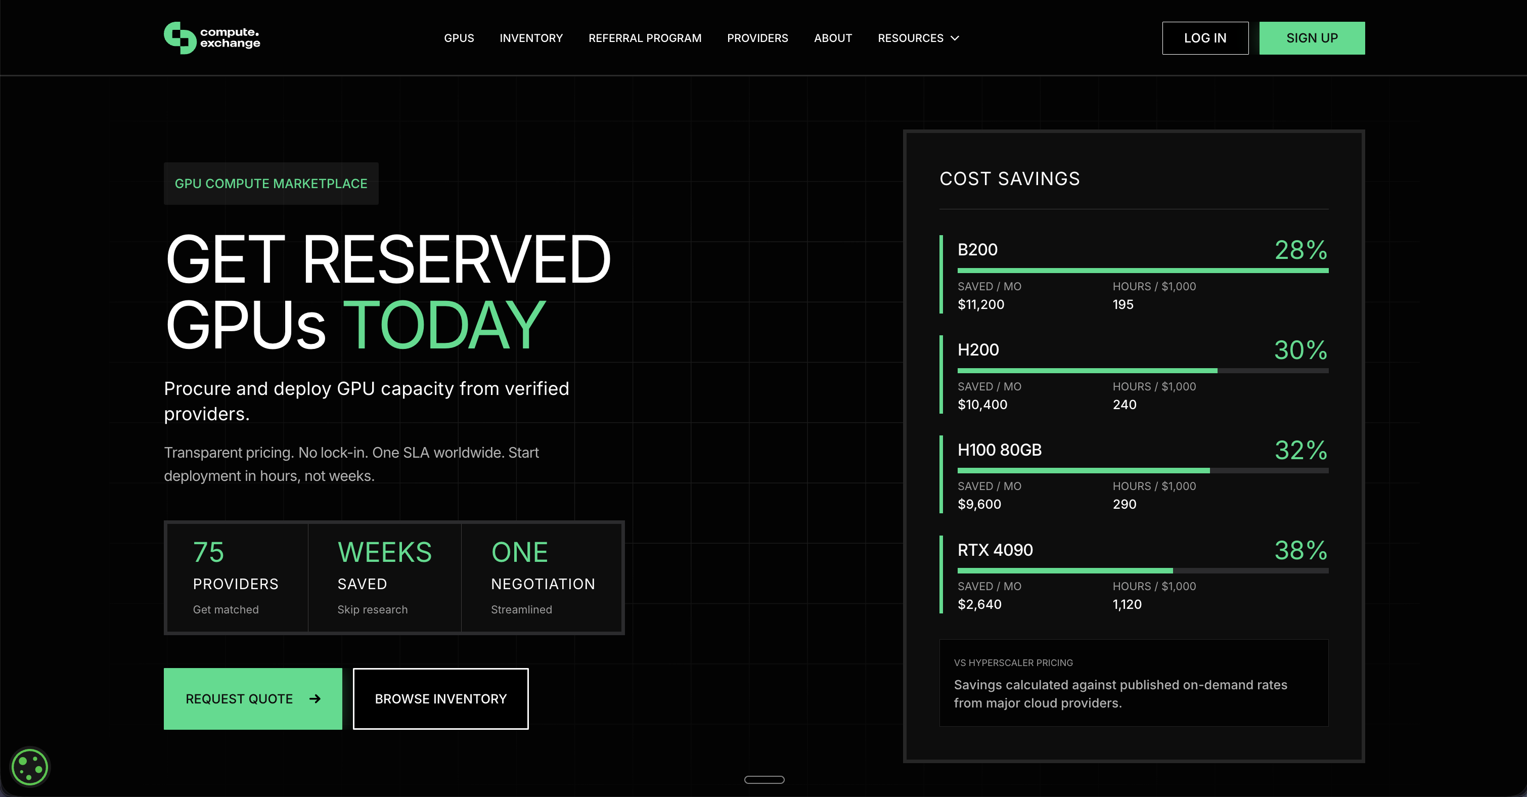Image resolution: width=1527 pixels, height=797 pixels.
Task: Click the arrow in Request Quote button
Action: coord(315,698)
